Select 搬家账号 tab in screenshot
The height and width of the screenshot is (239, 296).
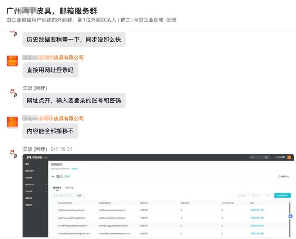[57, 188]
